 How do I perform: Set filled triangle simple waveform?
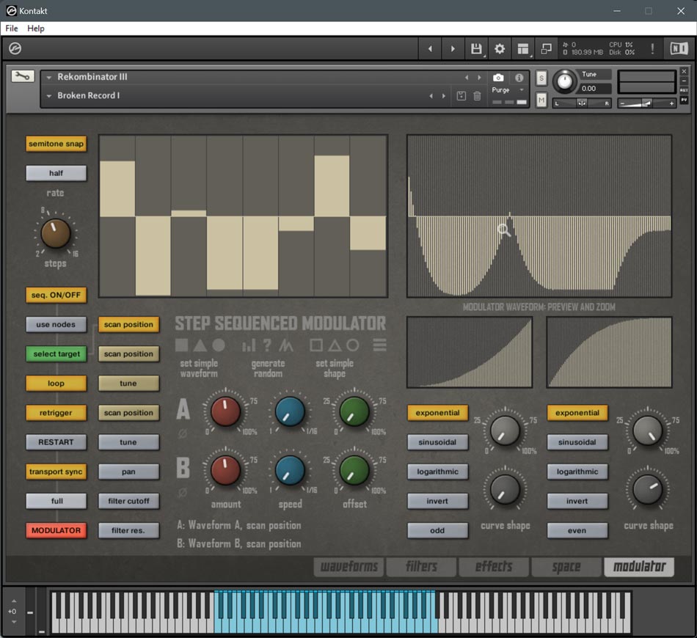tap(200, 345)
